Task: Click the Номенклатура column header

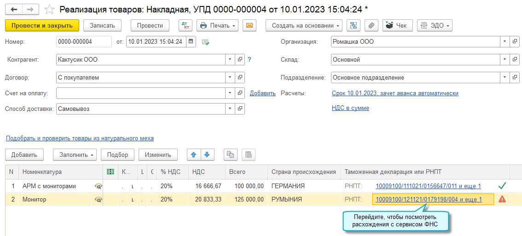Action: click(x=61, y=172)
